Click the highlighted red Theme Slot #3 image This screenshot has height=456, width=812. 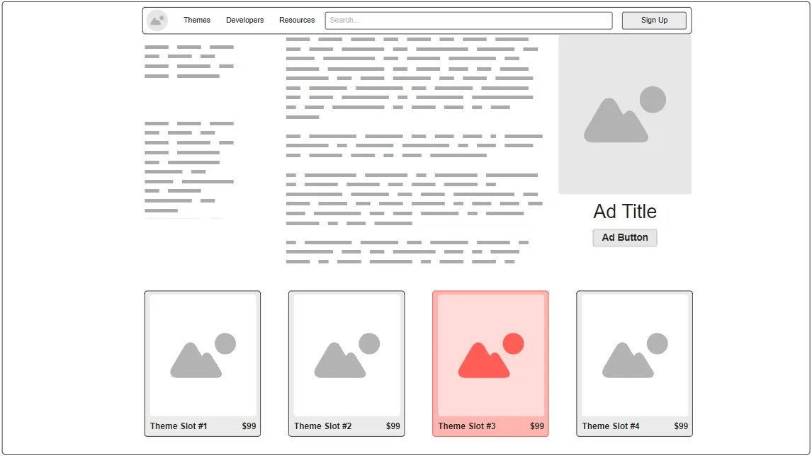490,355
